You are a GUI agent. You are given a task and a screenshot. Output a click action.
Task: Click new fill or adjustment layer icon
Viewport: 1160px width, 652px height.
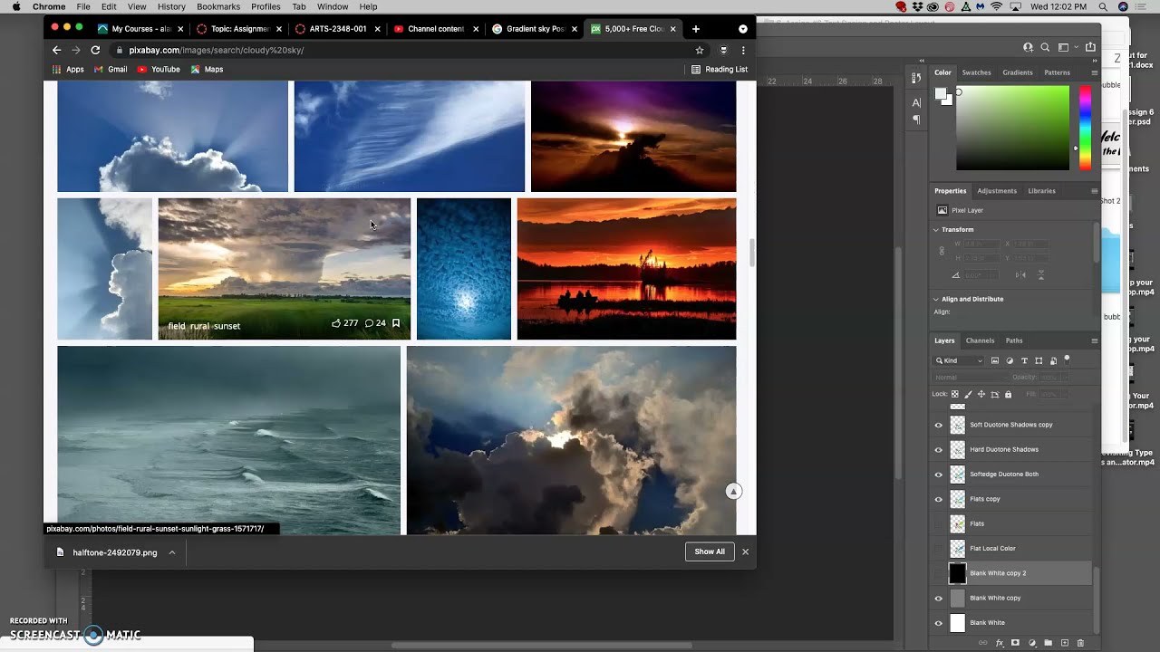(1032, 643)
